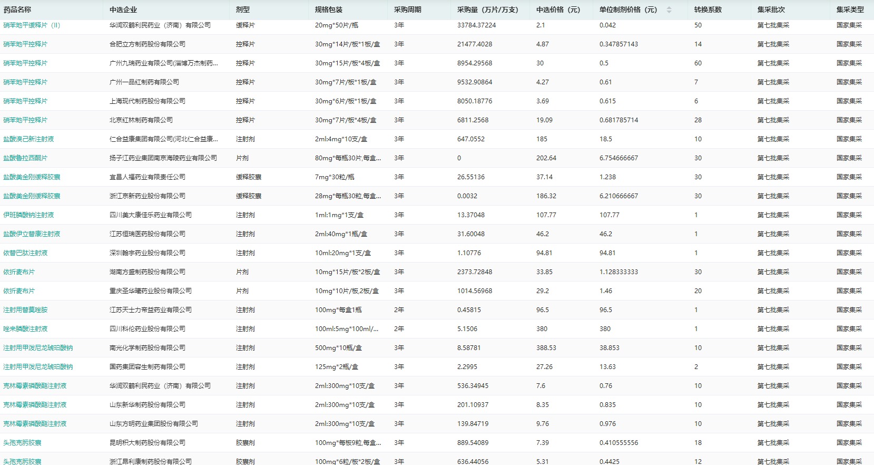Screen dimensions: 874x465
Task: Select conversion factor 18 in 昆明积大制药 row
Action: point(698,443)
